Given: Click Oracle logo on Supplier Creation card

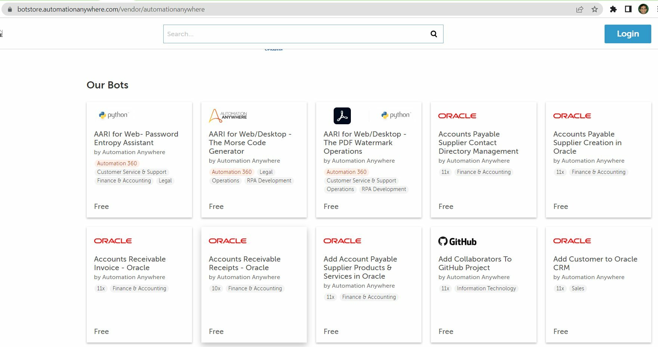Looking at the screenshot, I should (572, 116).
